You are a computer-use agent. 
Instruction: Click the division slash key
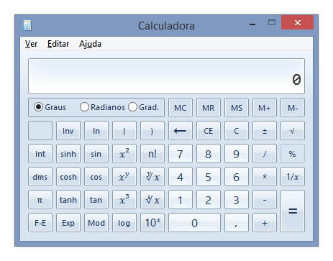265,154
